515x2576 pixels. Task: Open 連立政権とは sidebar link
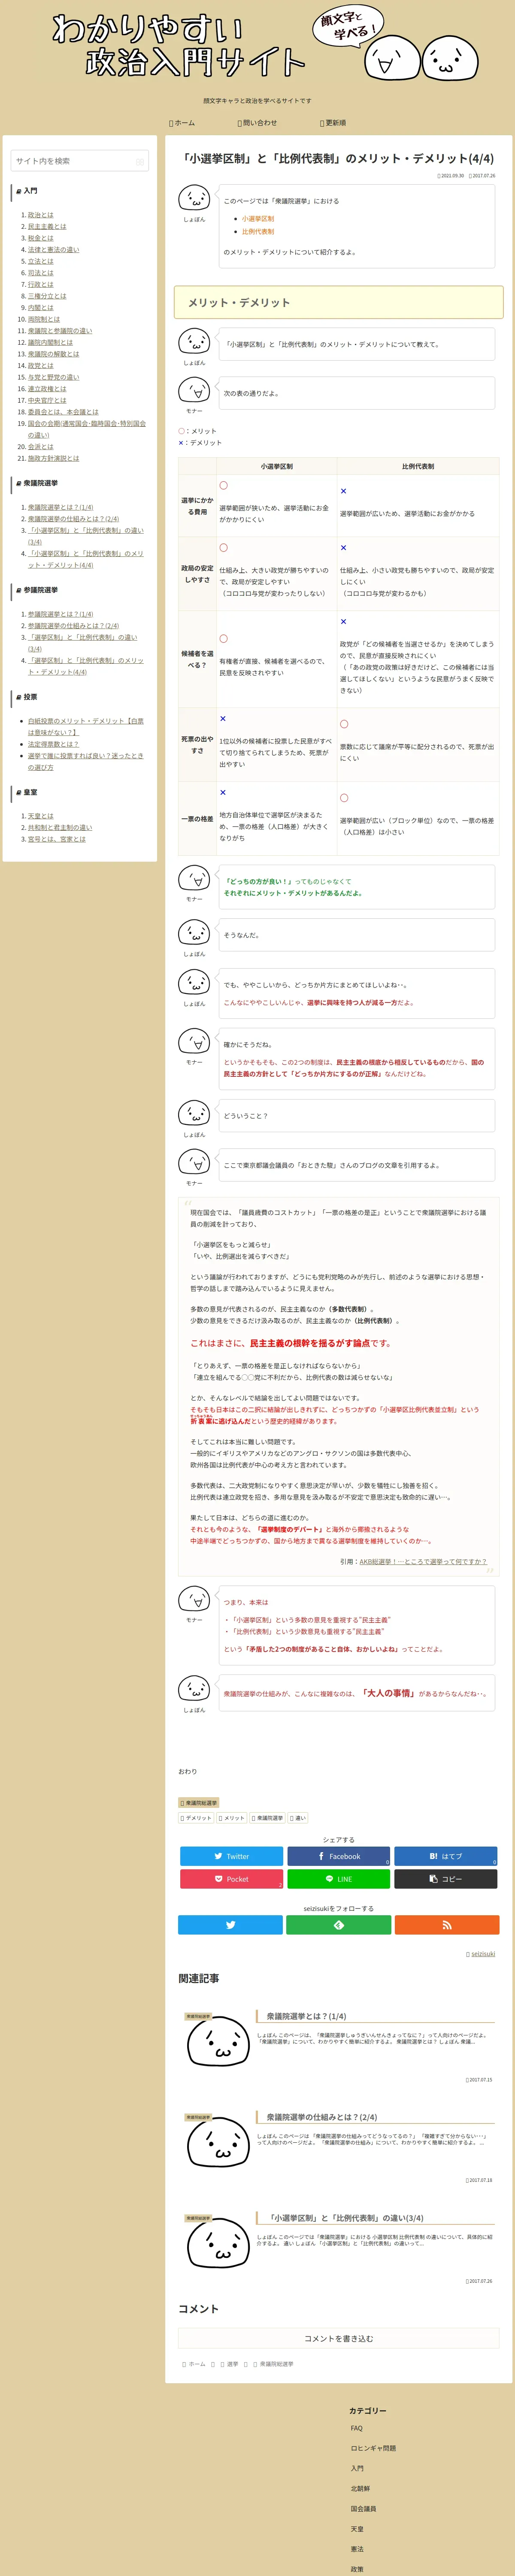click(47, 389)
